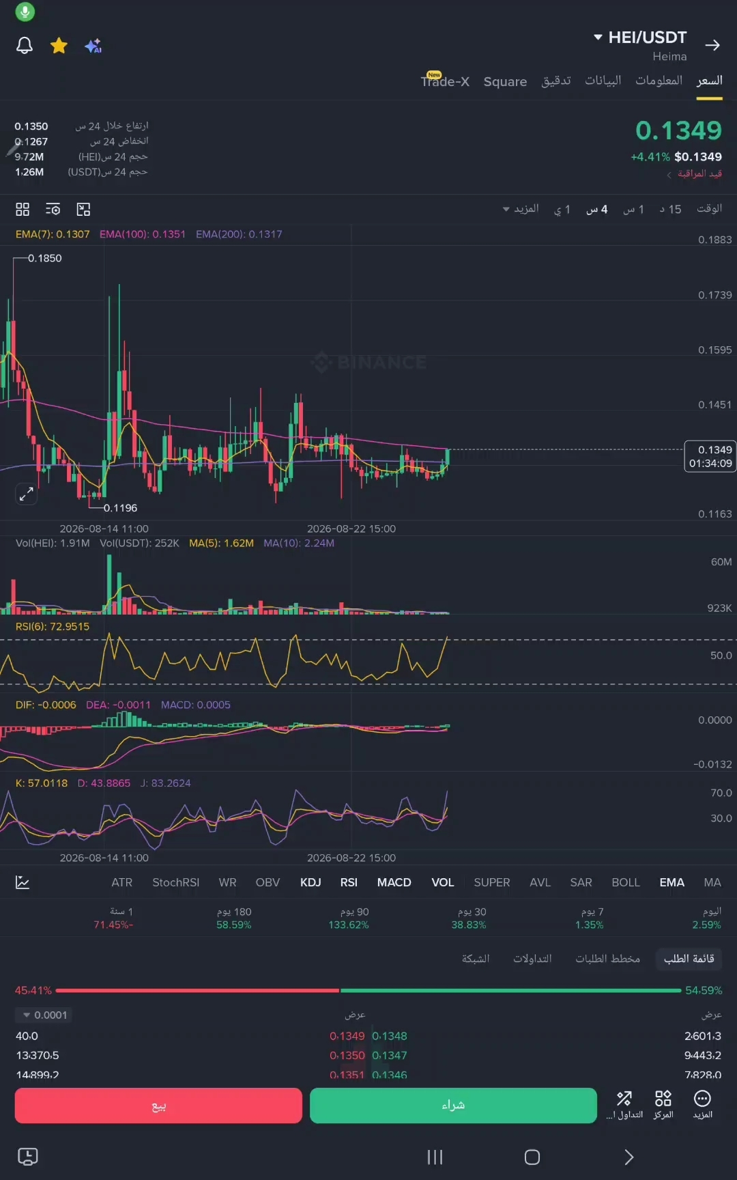This screenshot has width=737, height=1180.
Task: Open the AI sparkle assistant icon
Action: pyautogui.click(x=93, y=46)
